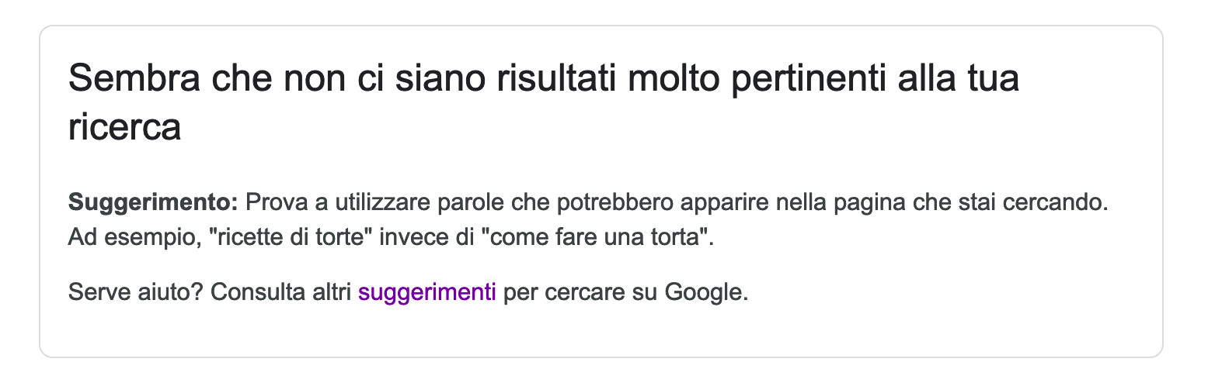Screen dimensions: 1215x369
Task: Click the word "ricerca" in the heading
Action: tap(124, 127)
